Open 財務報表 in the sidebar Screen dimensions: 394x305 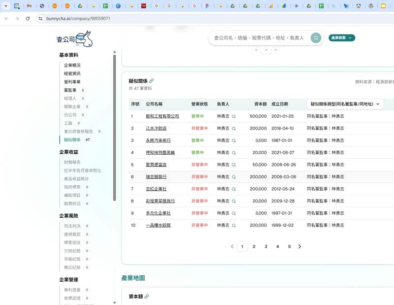[x=72, y=162]
